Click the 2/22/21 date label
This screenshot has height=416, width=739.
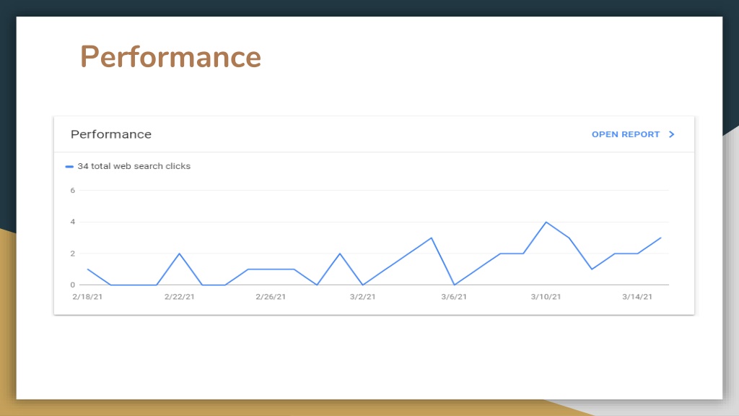pos(179,297)
